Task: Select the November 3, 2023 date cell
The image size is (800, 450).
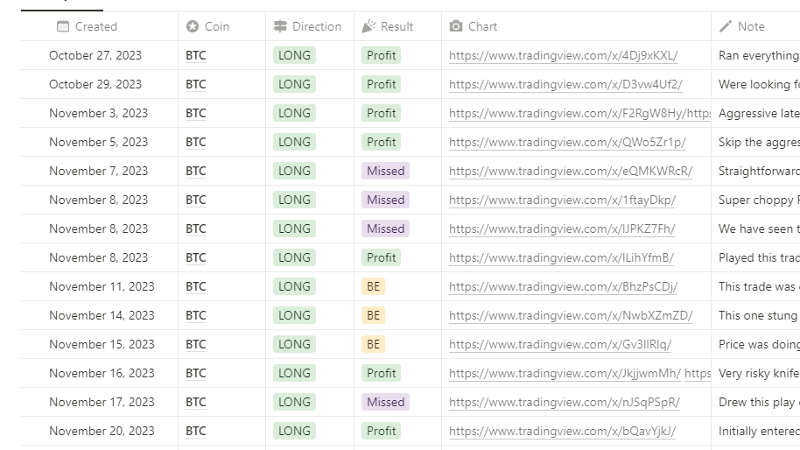Action: 99,113
